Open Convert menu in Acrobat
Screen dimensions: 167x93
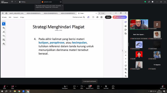(x=16, y=17)
